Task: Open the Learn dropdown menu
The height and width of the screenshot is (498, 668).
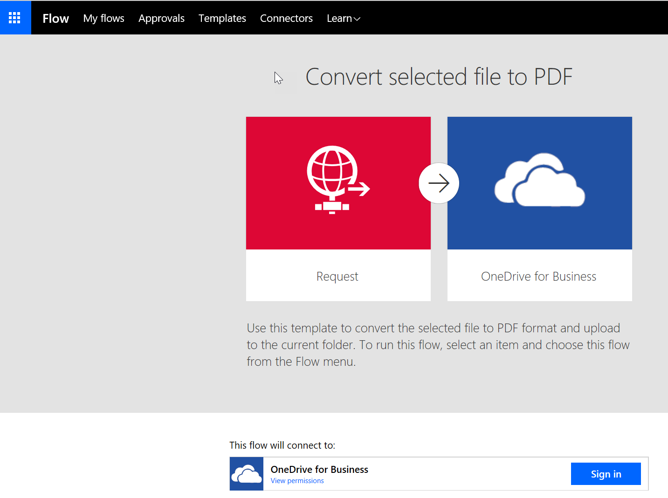Action: 343,18
